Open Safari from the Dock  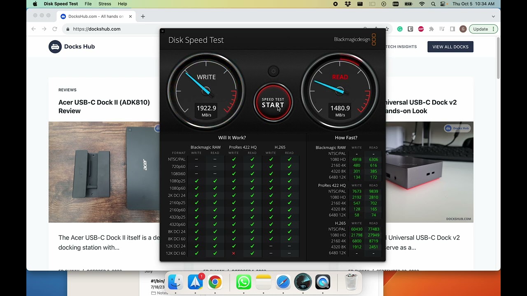[x=283, y=282]
